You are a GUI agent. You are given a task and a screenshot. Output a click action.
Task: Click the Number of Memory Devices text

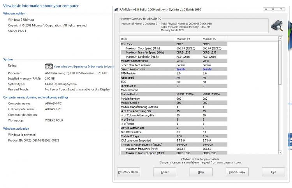coord(139,24)
